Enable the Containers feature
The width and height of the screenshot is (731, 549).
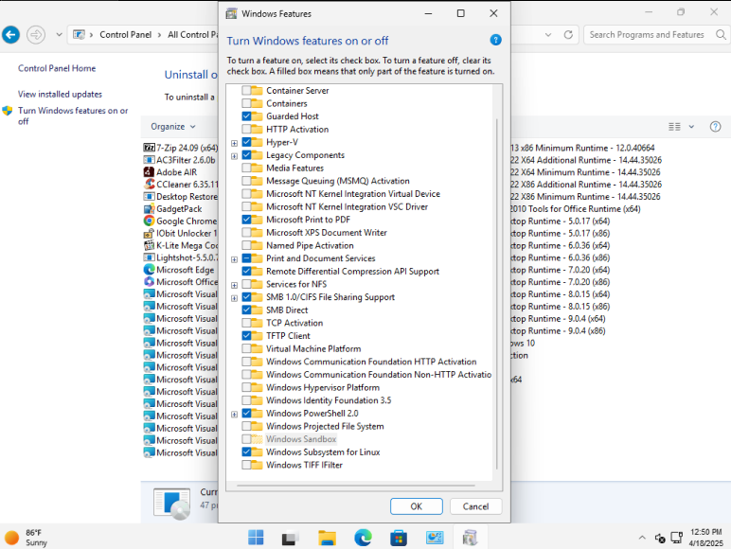tap(246, 103)
